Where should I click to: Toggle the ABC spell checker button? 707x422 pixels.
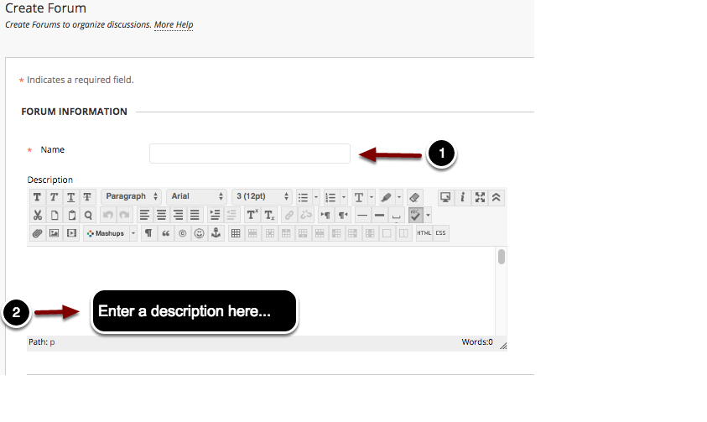415,215
